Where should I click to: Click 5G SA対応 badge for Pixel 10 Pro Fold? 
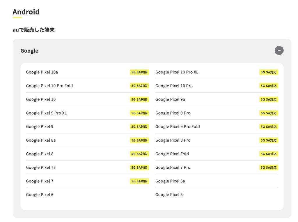139,86
